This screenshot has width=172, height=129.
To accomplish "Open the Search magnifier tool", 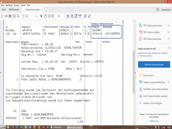I will pyautogui.click(x=18, y=16).
